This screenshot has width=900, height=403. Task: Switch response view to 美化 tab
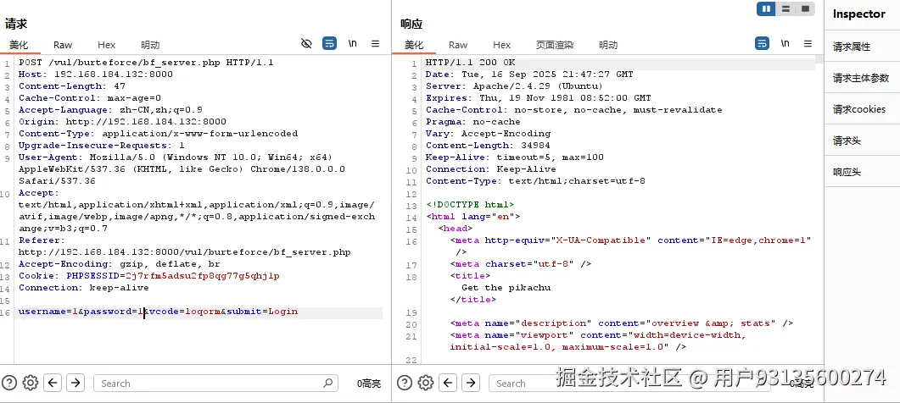click(414, 45)
